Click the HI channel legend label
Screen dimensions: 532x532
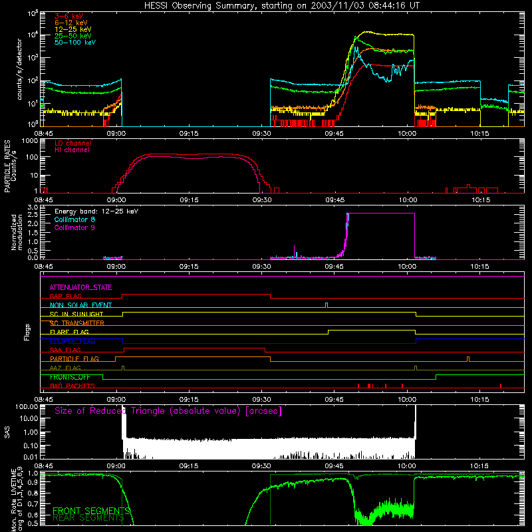(x=72, y=150)
